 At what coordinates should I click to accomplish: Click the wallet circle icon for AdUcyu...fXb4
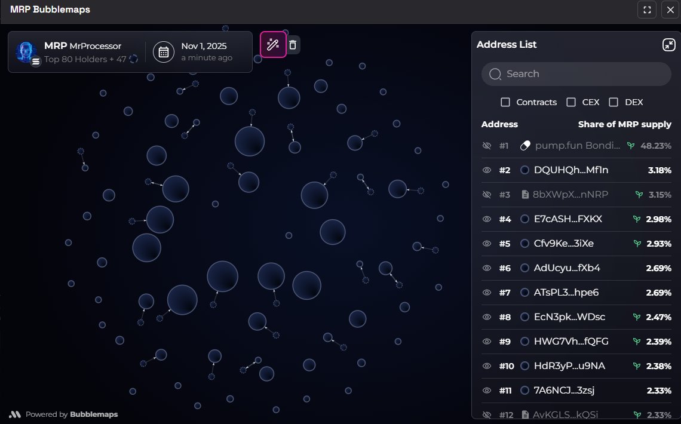(524, 268)
